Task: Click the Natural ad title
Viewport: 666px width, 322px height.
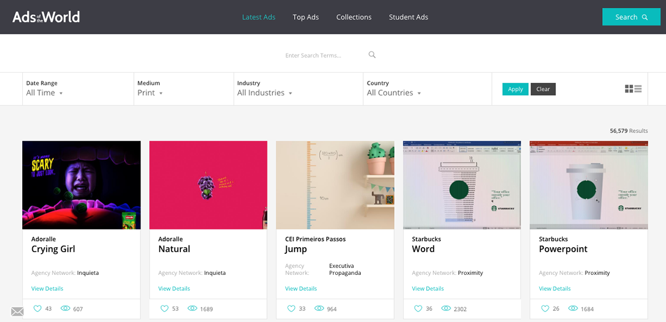Action: [x=174, y=249]
